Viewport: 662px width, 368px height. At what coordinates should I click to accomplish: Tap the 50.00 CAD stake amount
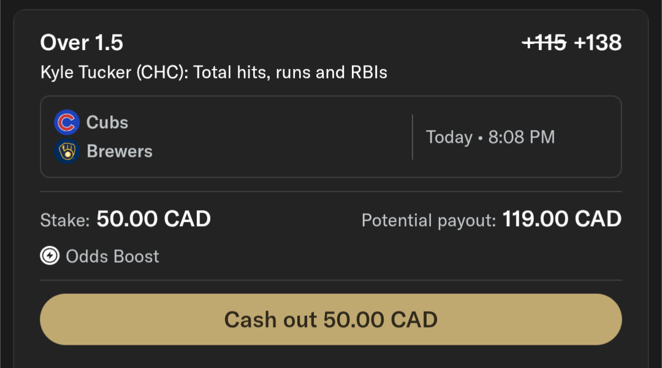tap(154, 219)
